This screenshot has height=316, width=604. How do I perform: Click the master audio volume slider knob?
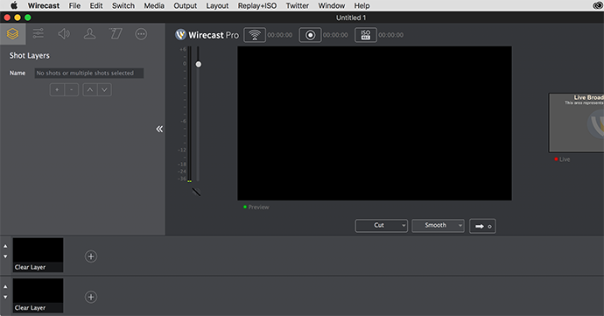tap(199, 65)
